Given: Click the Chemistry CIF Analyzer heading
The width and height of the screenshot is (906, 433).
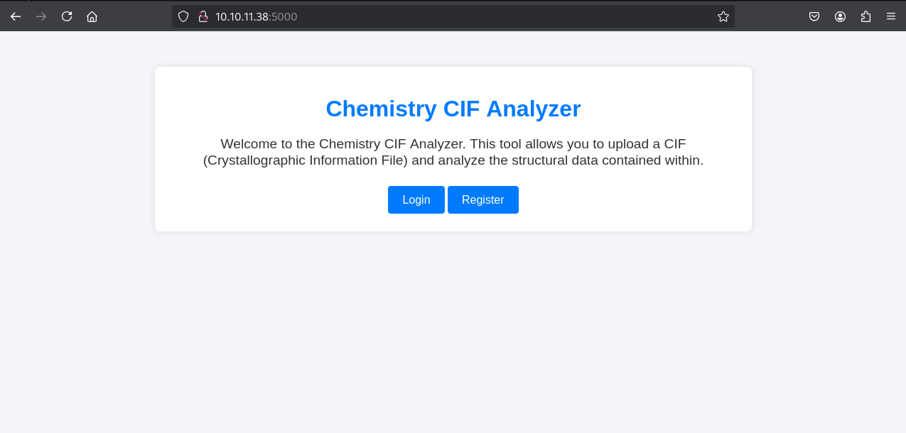Looking at the screenshot, I should point(453,109).
